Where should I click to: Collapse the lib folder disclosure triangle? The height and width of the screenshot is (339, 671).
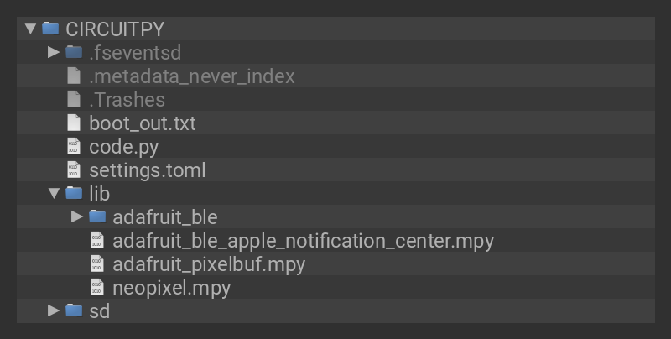click(54, 193)
